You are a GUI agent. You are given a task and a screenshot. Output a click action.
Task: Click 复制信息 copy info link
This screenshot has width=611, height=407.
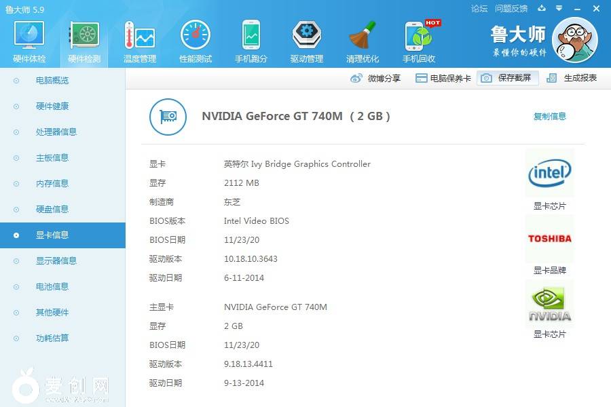pos(549,116)
